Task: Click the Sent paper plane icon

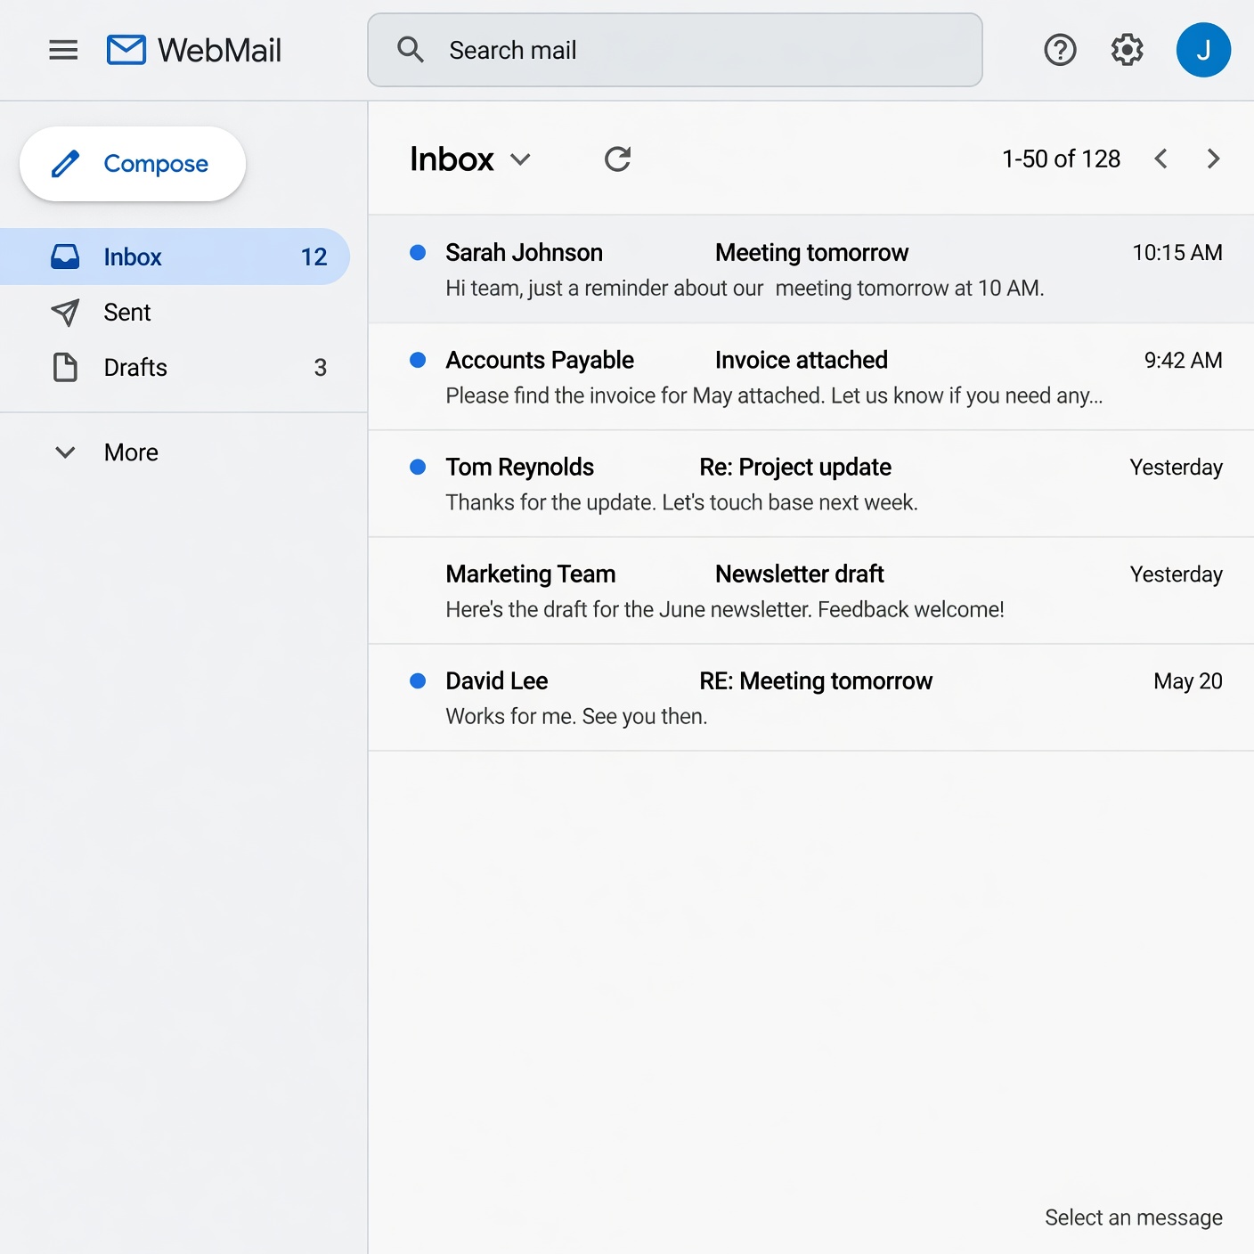Action: [65, 313]
